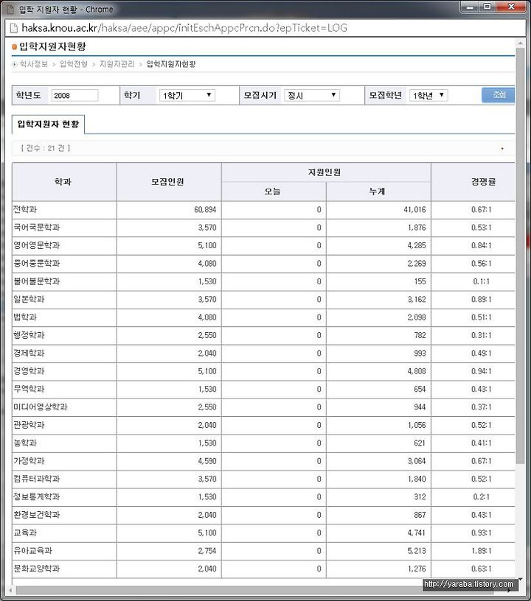The width and height of the screenshot is (531, 601).
Task: Click the haksa.knou.ac.kr address bar URL
Action: pyautogui.click(x=184, y=28)
